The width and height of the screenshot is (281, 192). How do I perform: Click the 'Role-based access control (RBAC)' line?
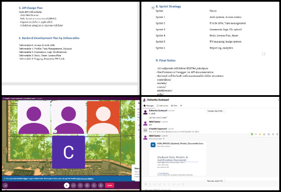[38, 18]
